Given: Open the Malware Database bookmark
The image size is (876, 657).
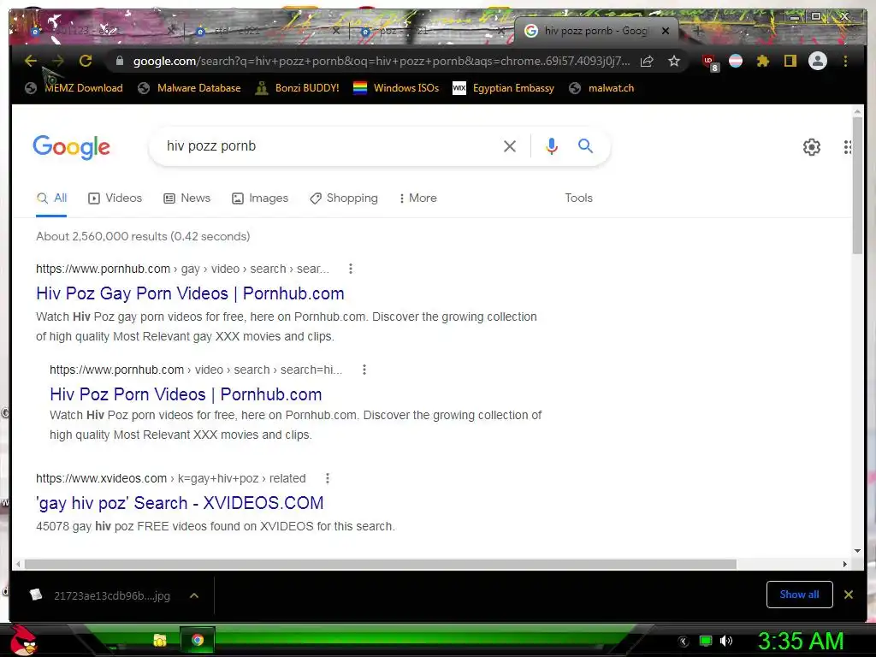Looking at the screenshot, I should click(189, 88).
